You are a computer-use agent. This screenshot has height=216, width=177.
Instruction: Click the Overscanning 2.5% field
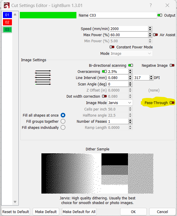click(118, 72)
